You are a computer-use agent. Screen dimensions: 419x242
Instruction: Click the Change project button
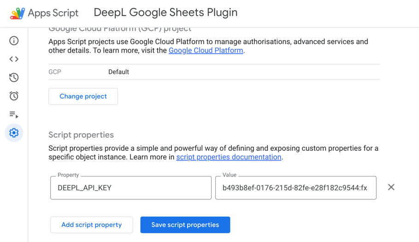(x=83, y=96)
